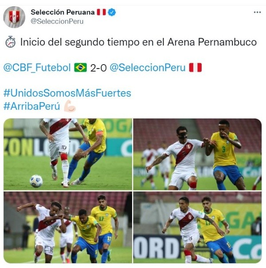
Task: Click the tweet text about Arena Pernambuco
Action: 138,42
